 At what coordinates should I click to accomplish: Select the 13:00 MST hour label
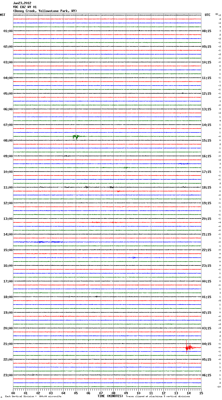[8, 219]
